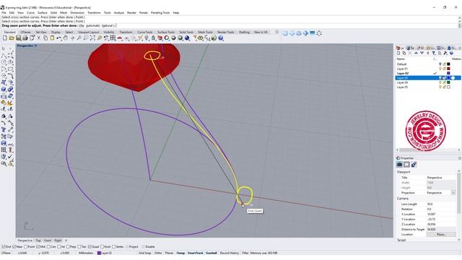Image resolution: width=462 pixels, height=260 pixels.
Task: Click the Place... button for Location
Action: click(441, 234)
